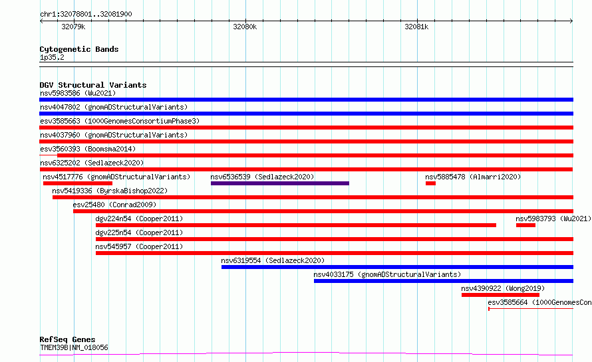Click the red bar under dgv225n54

click(x=335, y=239)
